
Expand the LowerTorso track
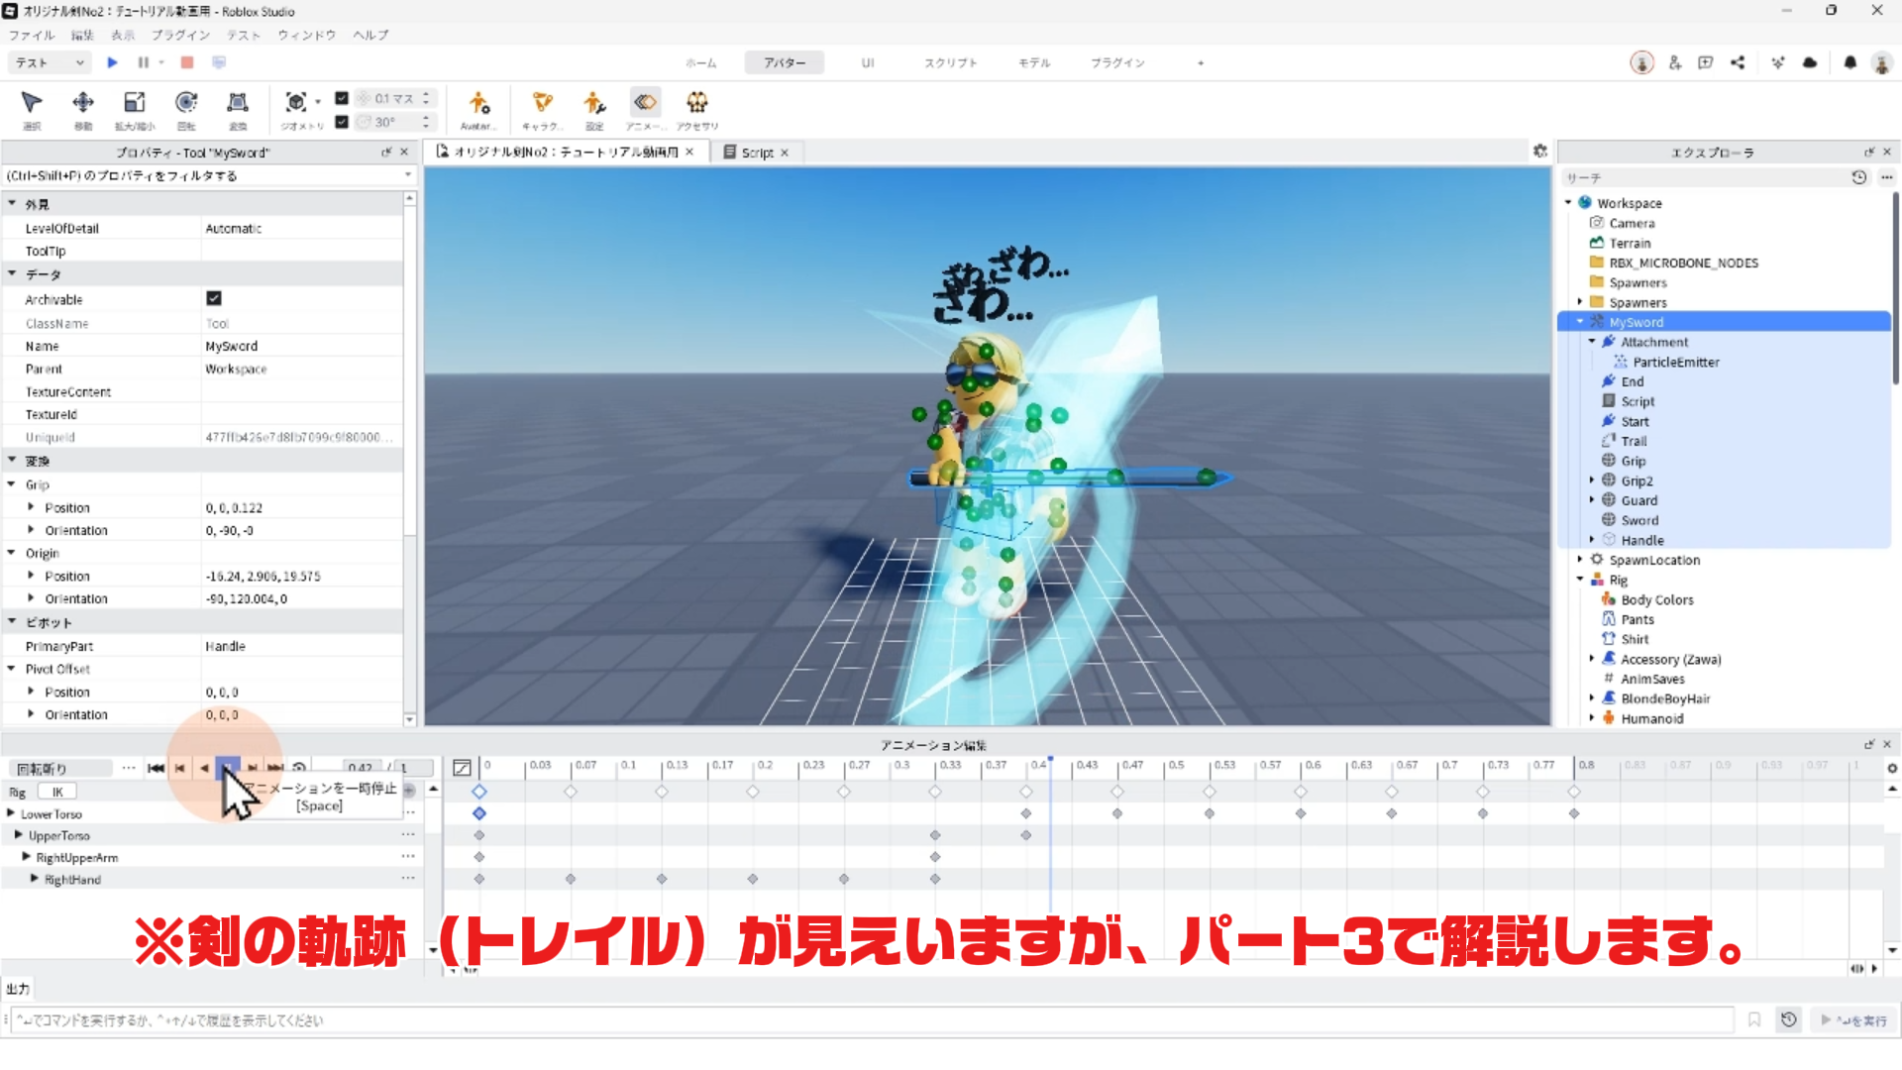pyautogui.click(x=11, y=813)
